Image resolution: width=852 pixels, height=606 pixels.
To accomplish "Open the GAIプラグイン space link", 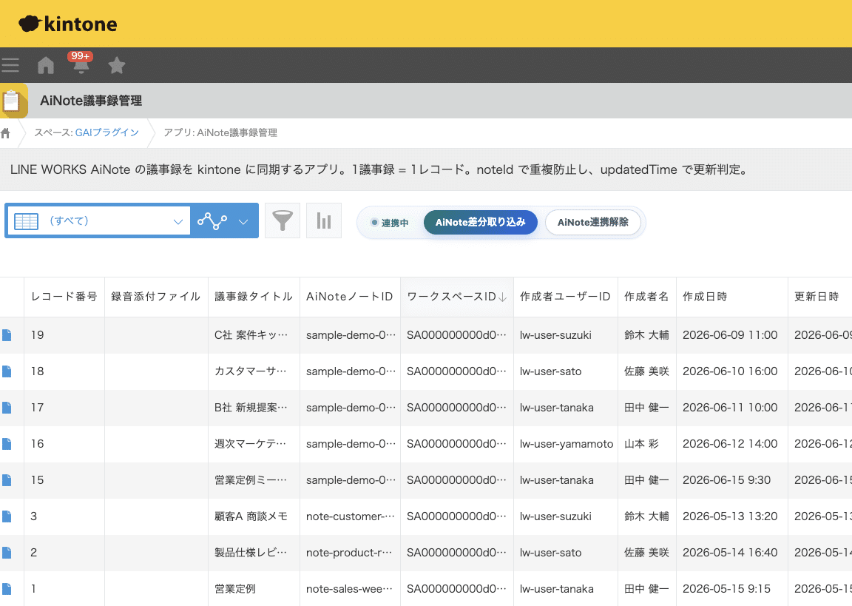I will coord(107,132).
